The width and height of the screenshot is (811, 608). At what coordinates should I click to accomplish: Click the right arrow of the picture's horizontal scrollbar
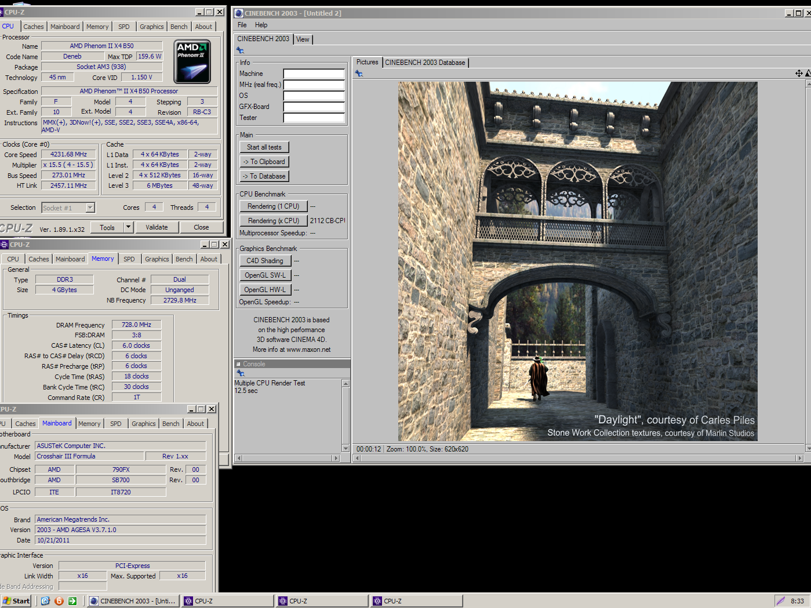coord(800,458)
